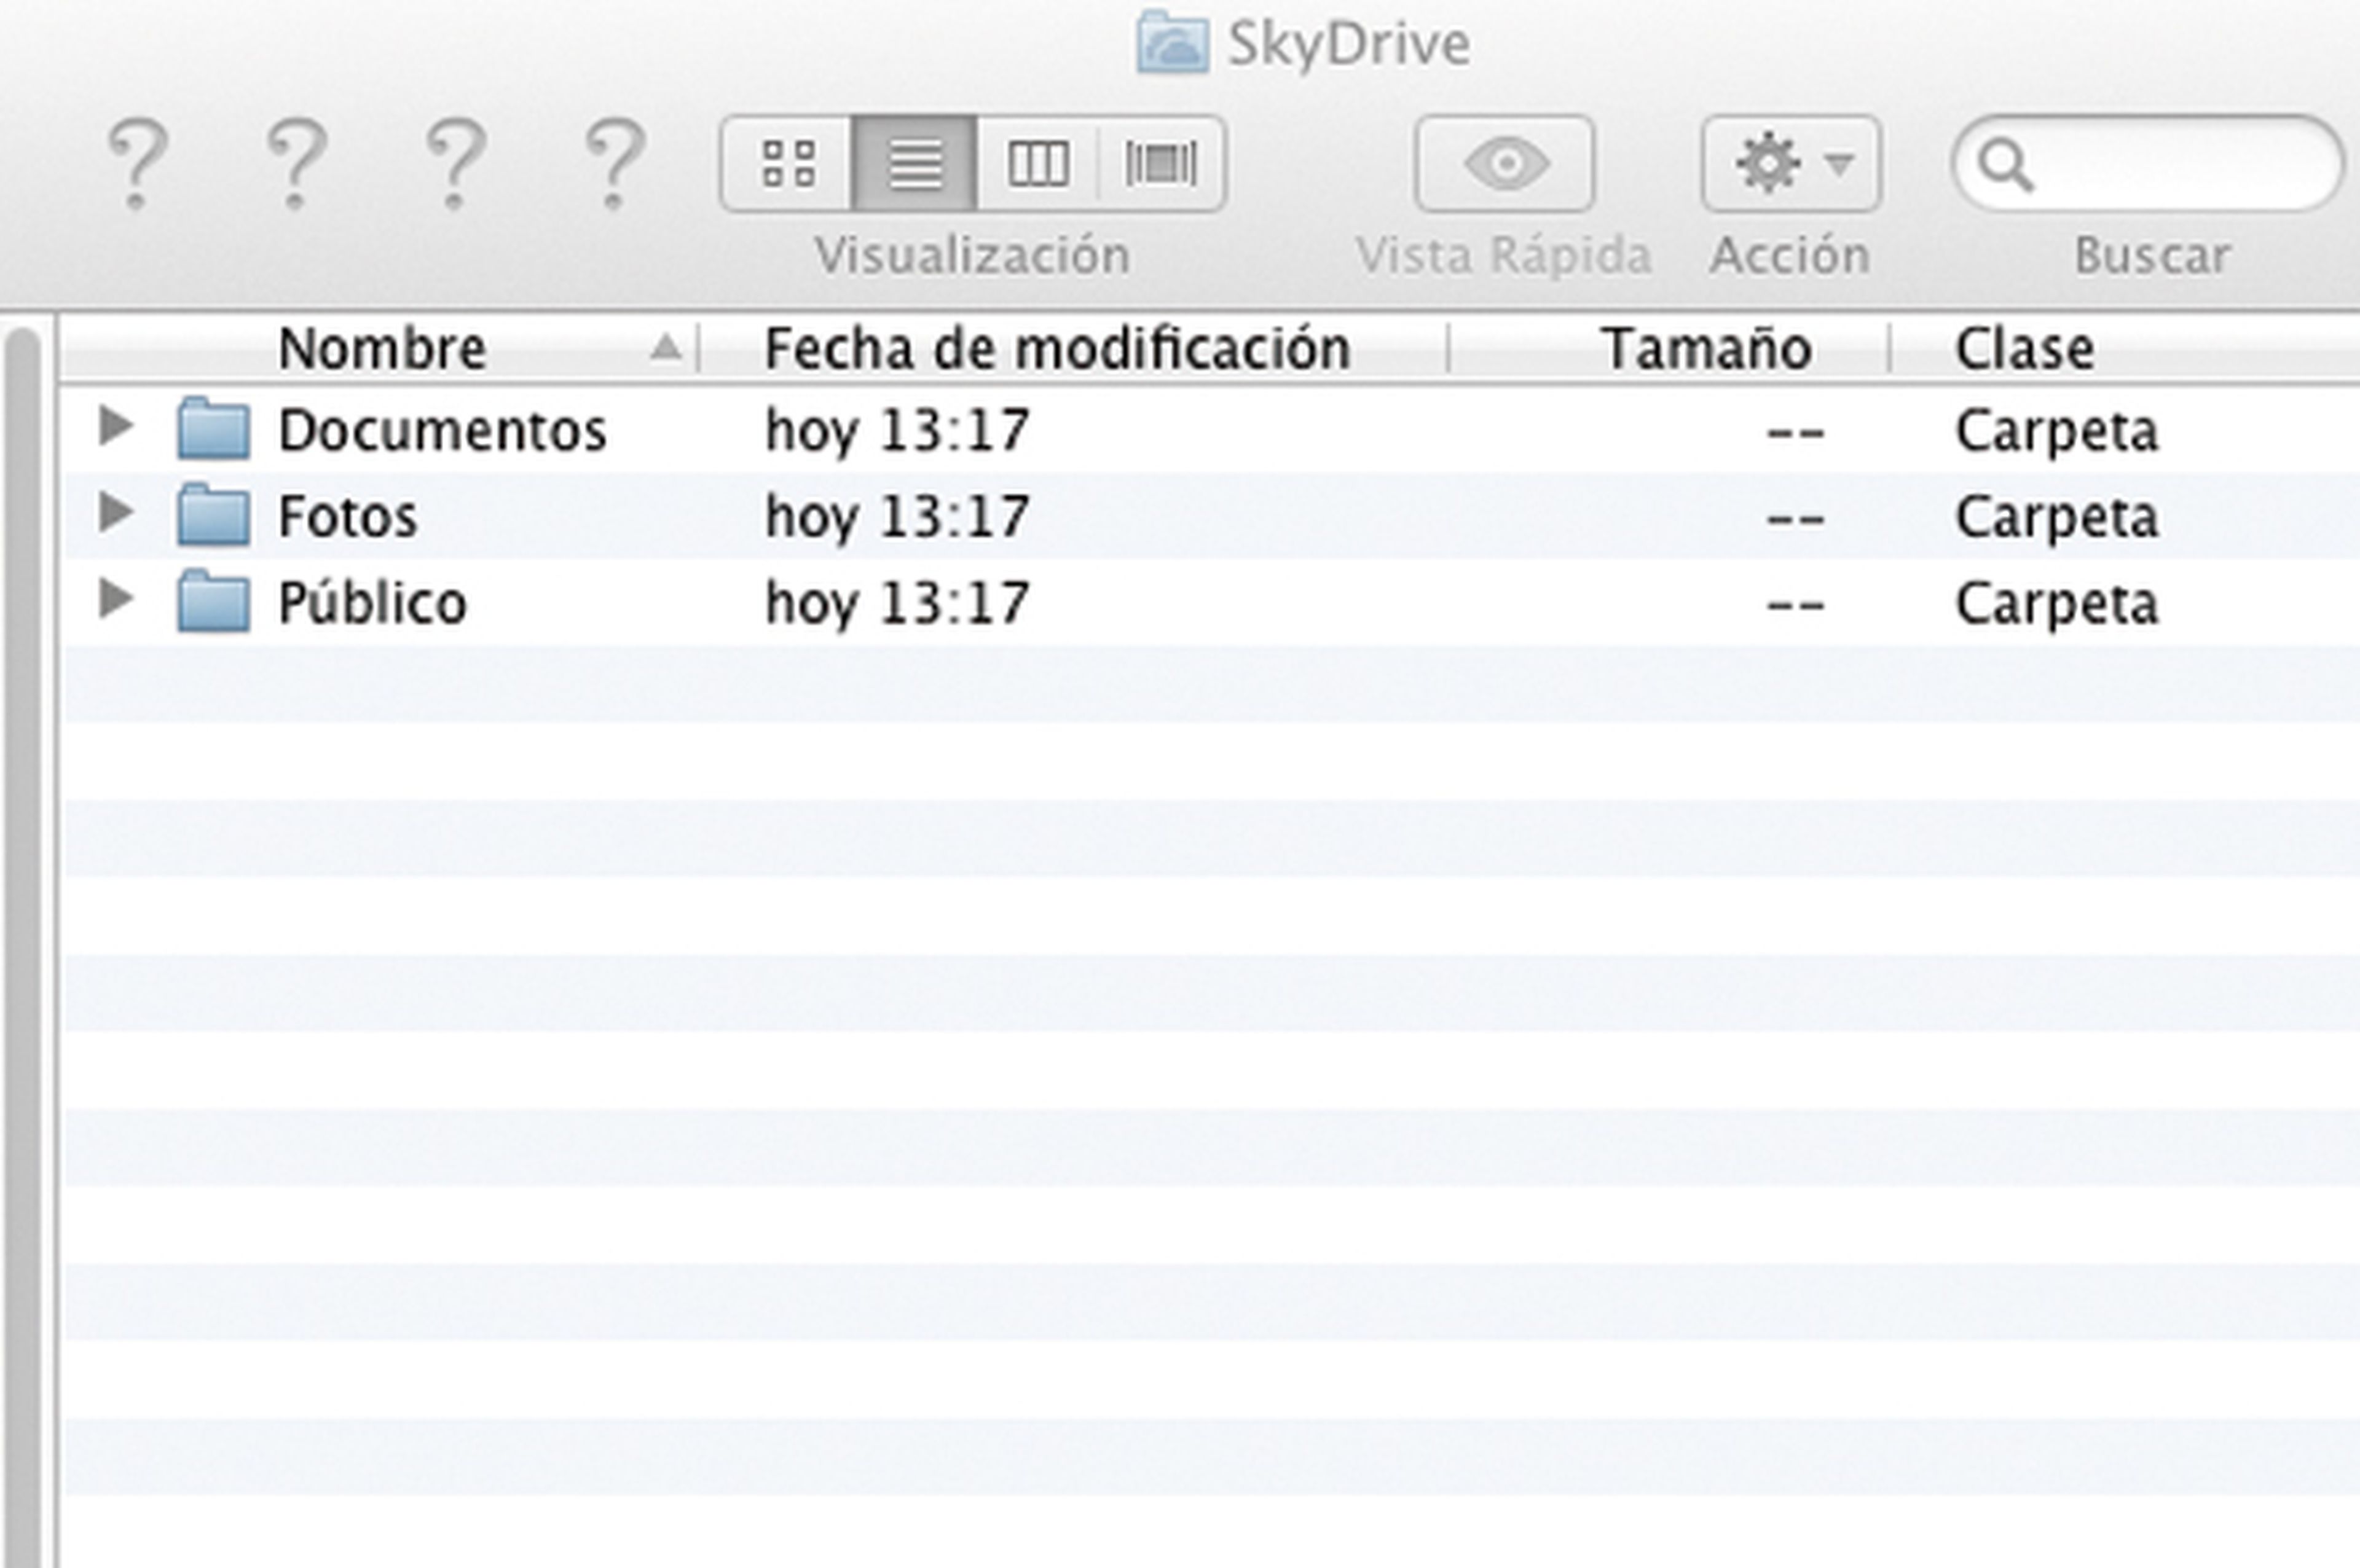Click the size dashes of Público
2360x1568 pixels.
tap(1796, 606)
